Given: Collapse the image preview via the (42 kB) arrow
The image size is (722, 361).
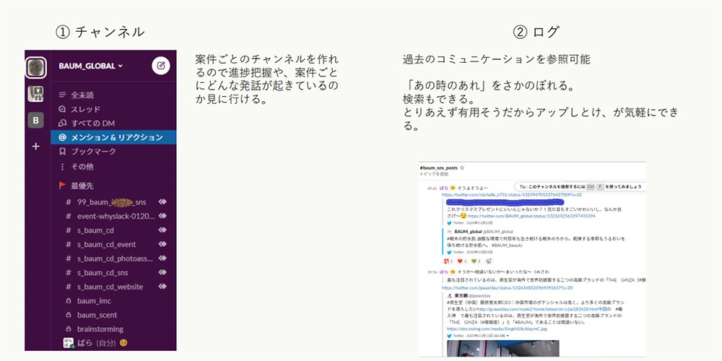Looking at the screenshot, I should pyautogui.click(x=508, y=336).
